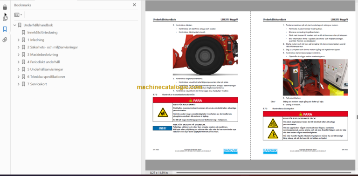Click 'RISK FÖR KROSSNING!' warning text
The height and width of the screenshot is (176, 358).
(x=184, y=105)
